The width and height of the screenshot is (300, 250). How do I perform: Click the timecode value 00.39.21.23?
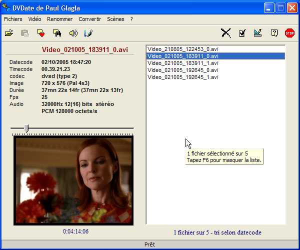pyautogui.click(x=55, y=69)
